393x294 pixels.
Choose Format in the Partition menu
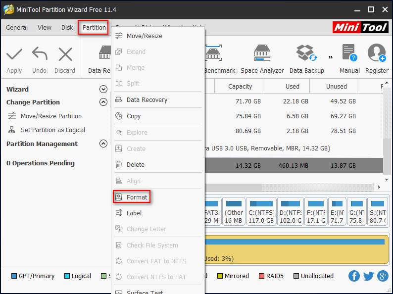pos(158,197)
